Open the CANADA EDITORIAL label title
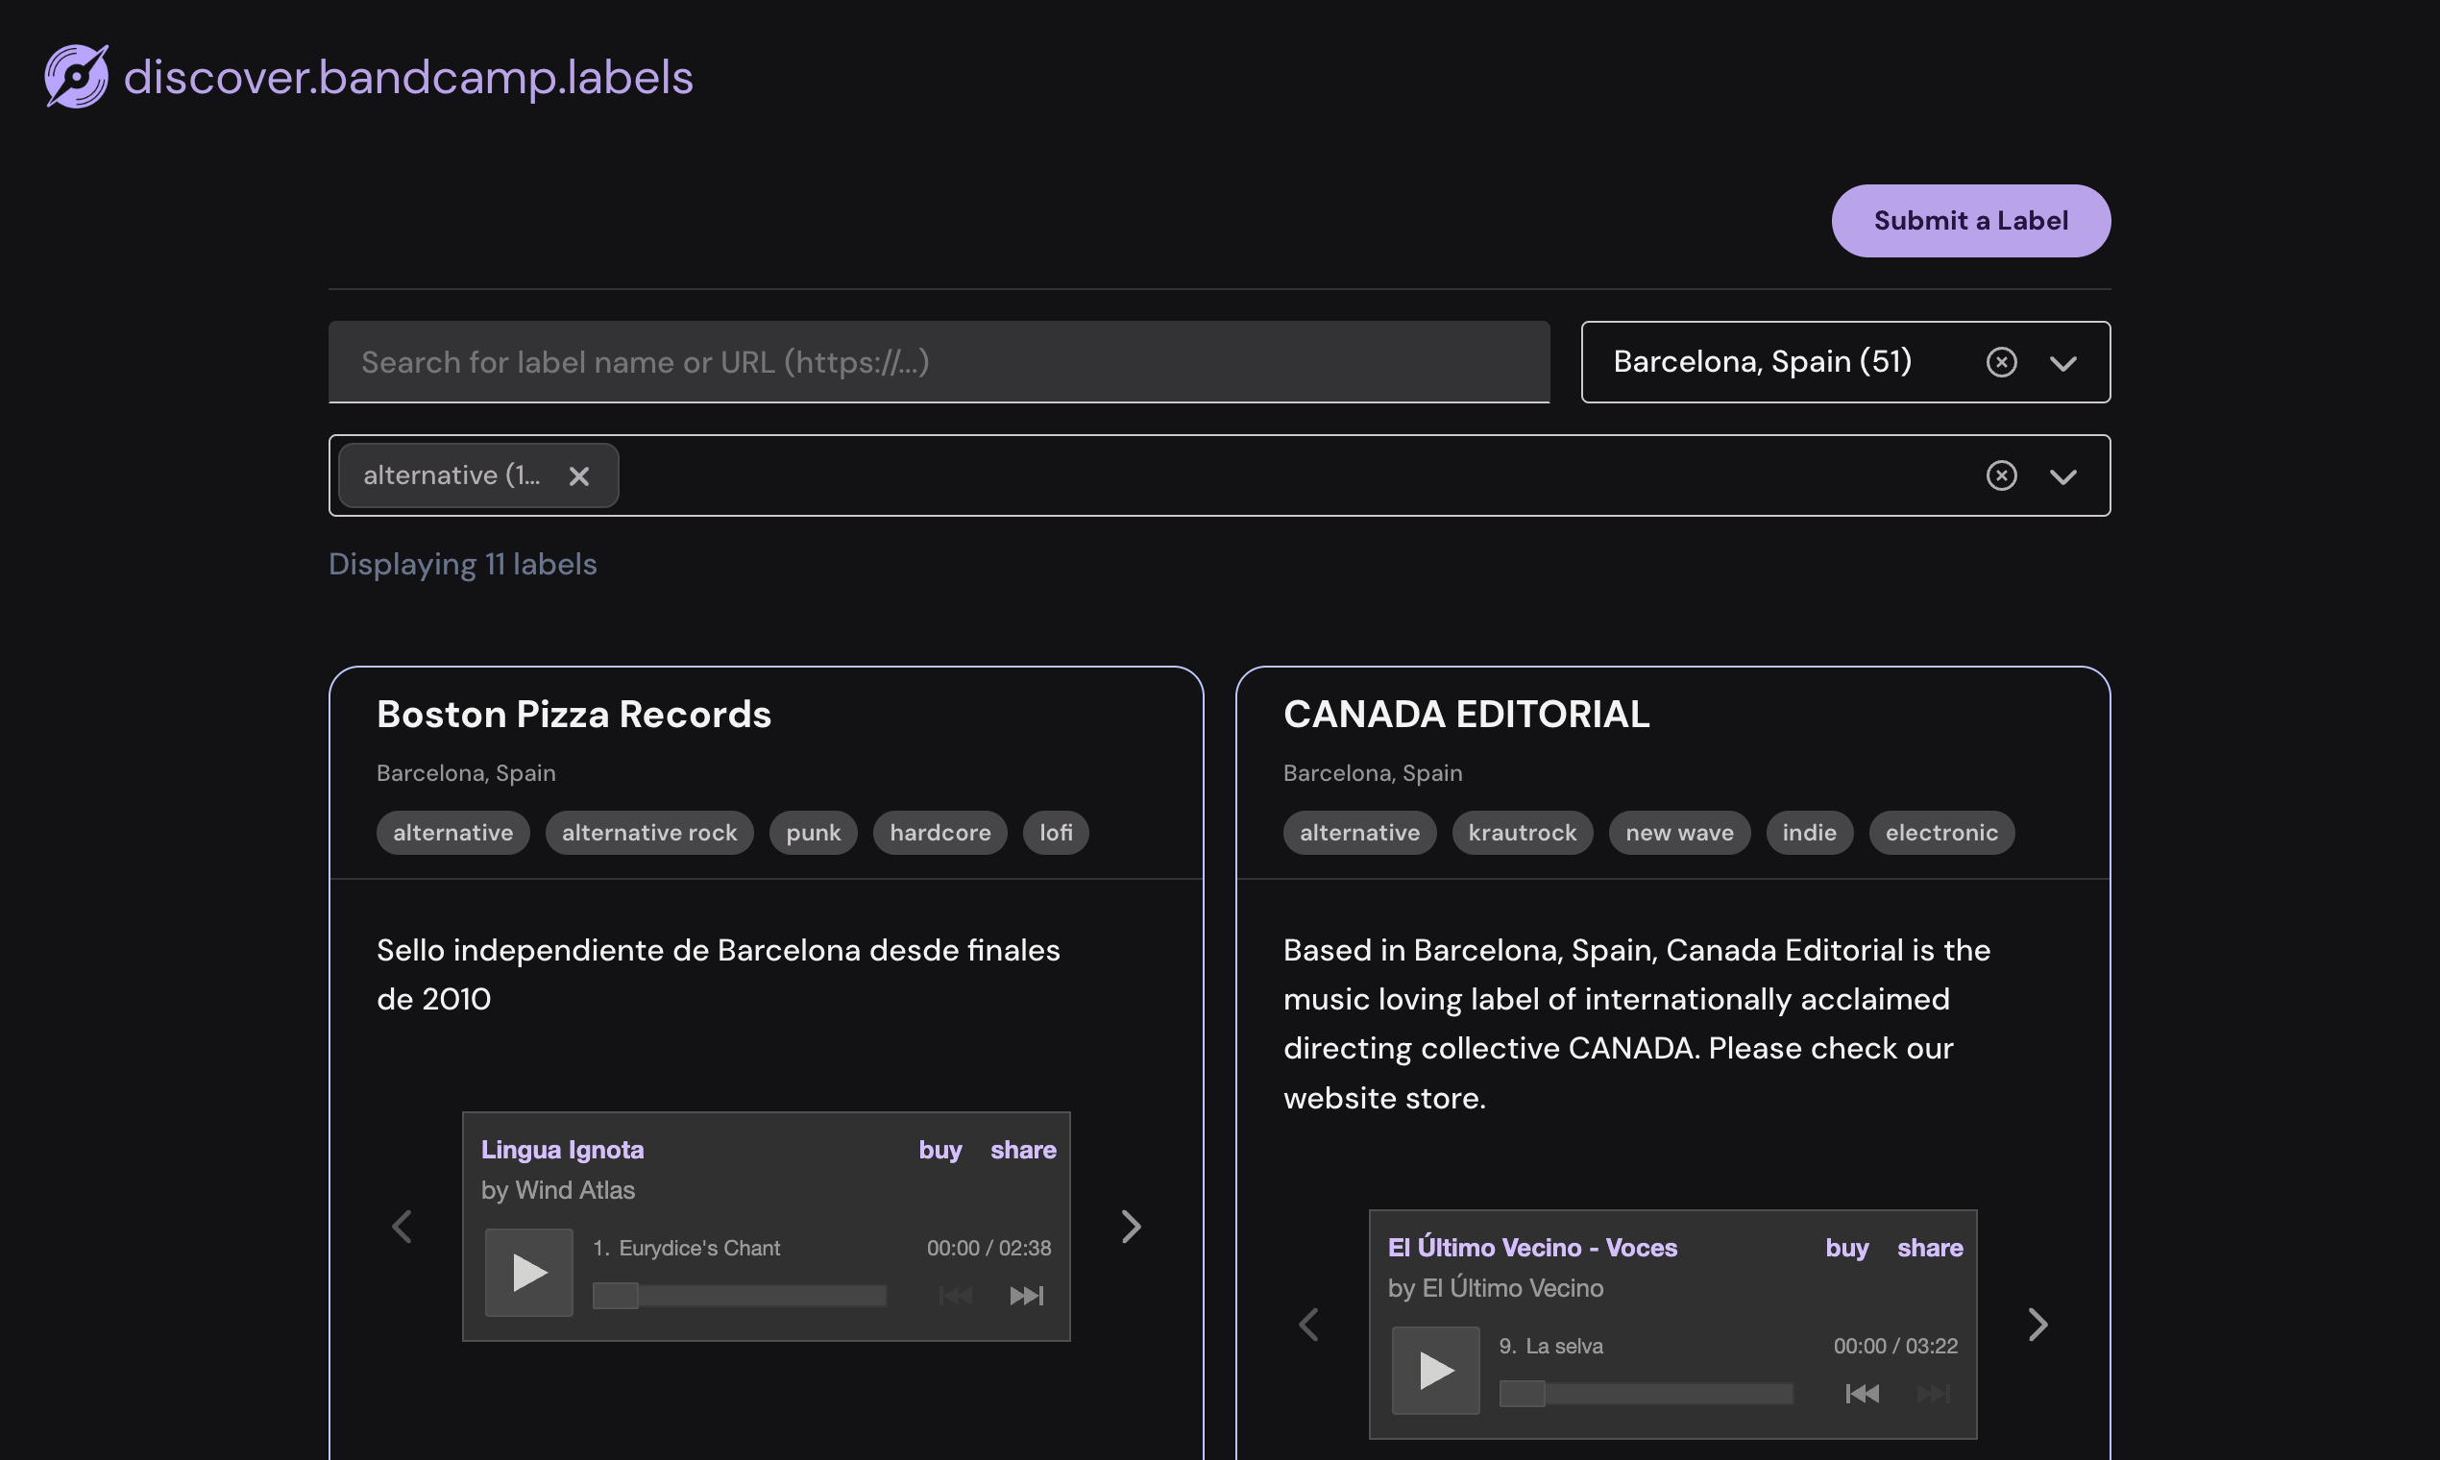Viewport: 2440px width, 1460px height. [x=1466, y=715]
